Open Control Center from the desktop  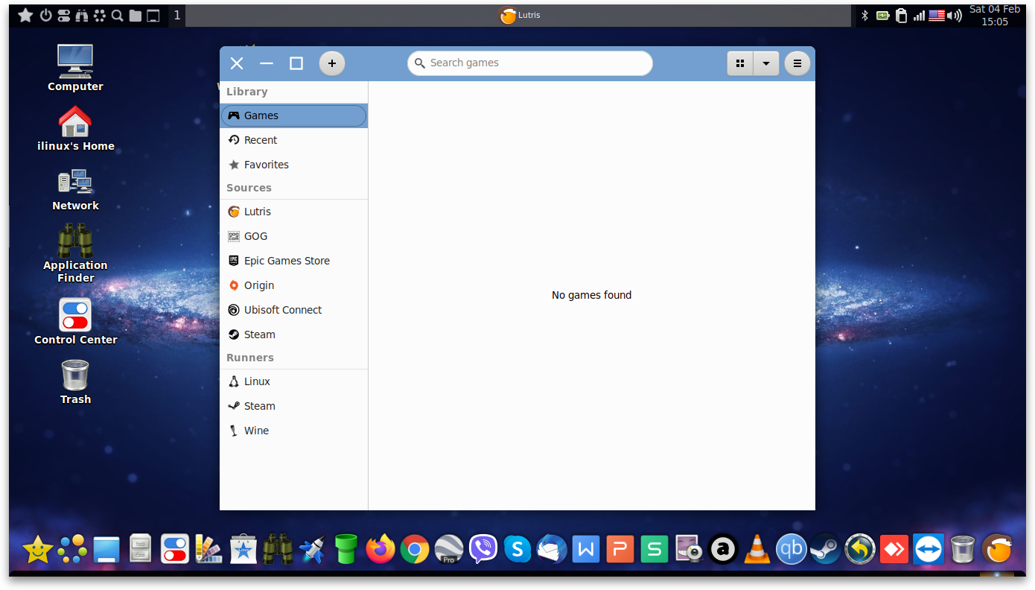coord(75,321)
